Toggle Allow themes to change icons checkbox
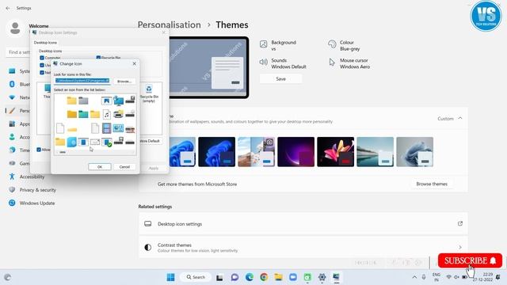507x285 pixels. [x=39, y=150]
